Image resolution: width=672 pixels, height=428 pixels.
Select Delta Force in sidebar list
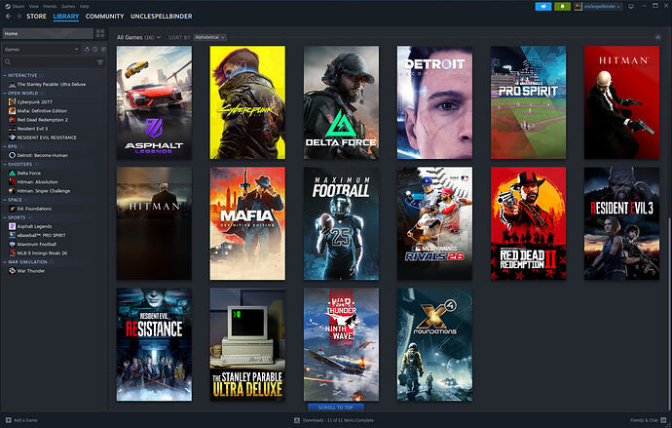click(x=25, y=174)
